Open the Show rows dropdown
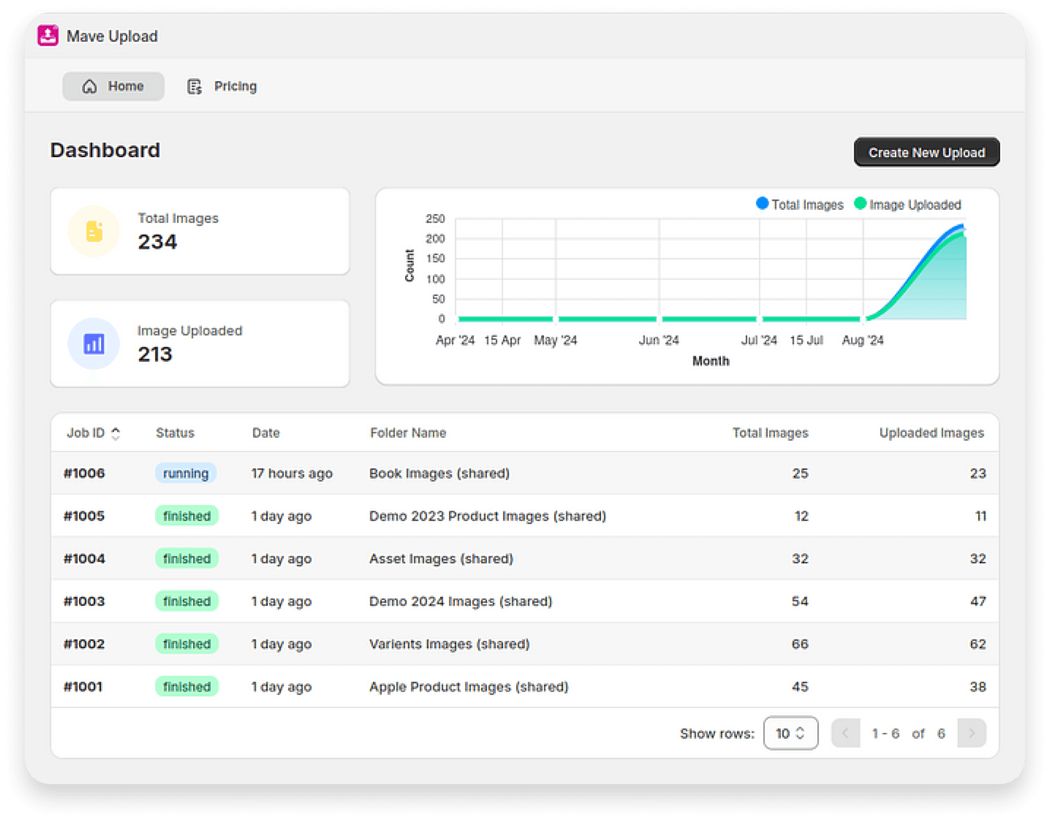This screenshot has height=822, width=1050. tap(790, 733)
